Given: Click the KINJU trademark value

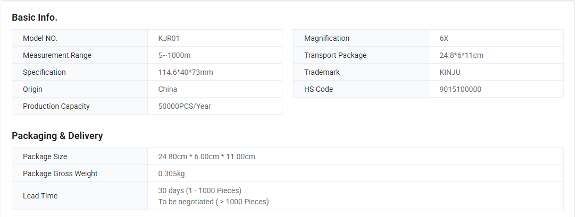Looking at the screenshot, I should pos(450,72).
